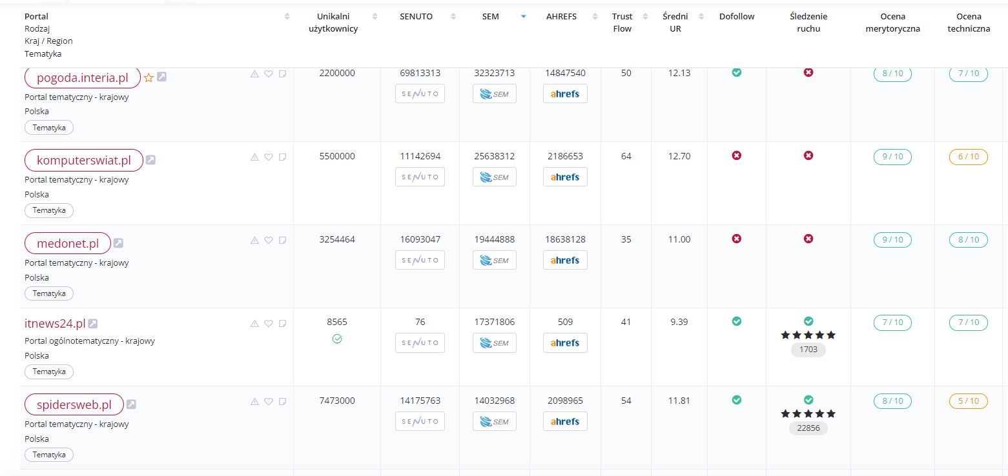Screen dimensions: 1008x476
Task: Click SENUTO logo button for itnews24.pl
Action: point(420,343)
